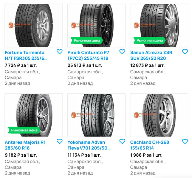
Task: Open Yokohama Advan Fleva V701 listing title
Action: tap(89, 145)
